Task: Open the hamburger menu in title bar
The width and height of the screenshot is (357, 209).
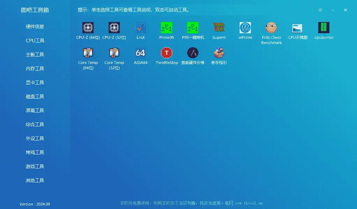Action: click(x=320, y=10)
